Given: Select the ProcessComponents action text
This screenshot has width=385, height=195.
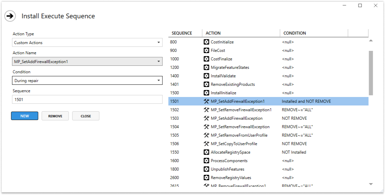Looking at the screenshot, I should (x=229, y=161).
